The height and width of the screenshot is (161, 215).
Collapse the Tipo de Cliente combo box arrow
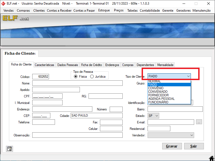pos(188,76)
